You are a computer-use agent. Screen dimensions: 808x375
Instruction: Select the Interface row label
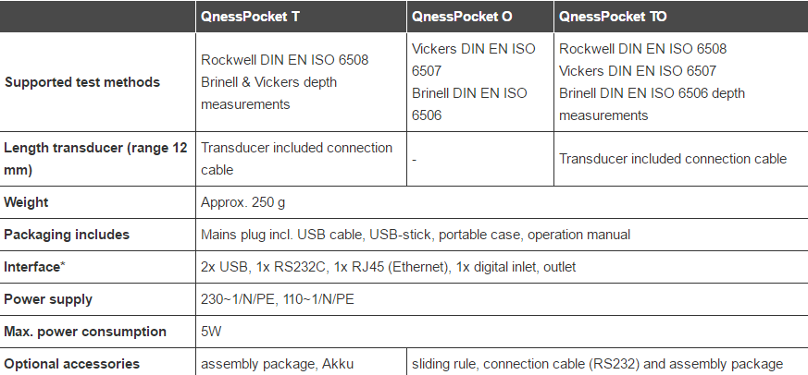click(x=35, y=267)
